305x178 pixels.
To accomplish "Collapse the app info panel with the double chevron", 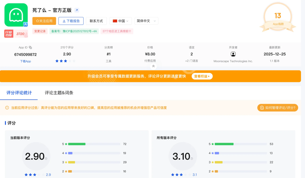I will tap(153, 66).
